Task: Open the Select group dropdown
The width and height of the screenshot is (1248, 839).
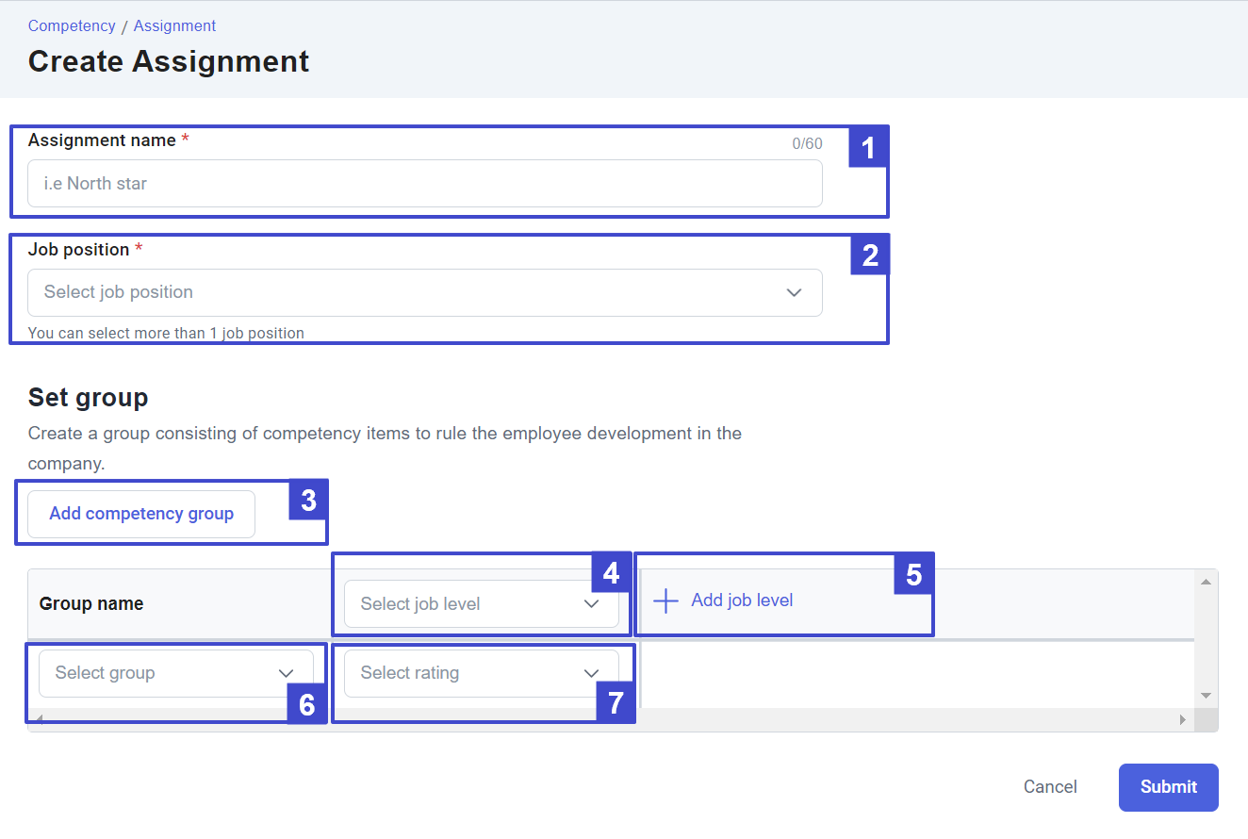Action: pos(176,673)
